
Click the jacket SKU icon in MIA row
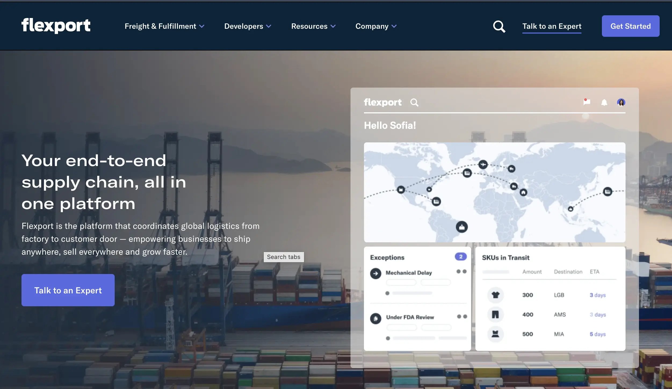coord(495,334)
